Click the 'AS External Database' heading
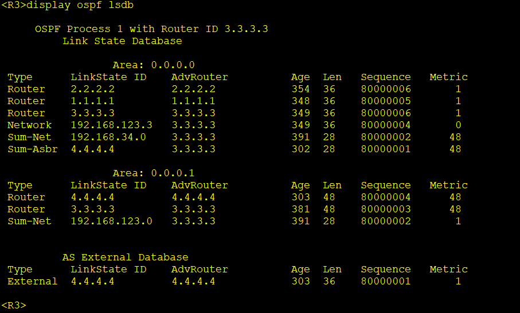This screenshot has width=520, height=313. point(125,257)
